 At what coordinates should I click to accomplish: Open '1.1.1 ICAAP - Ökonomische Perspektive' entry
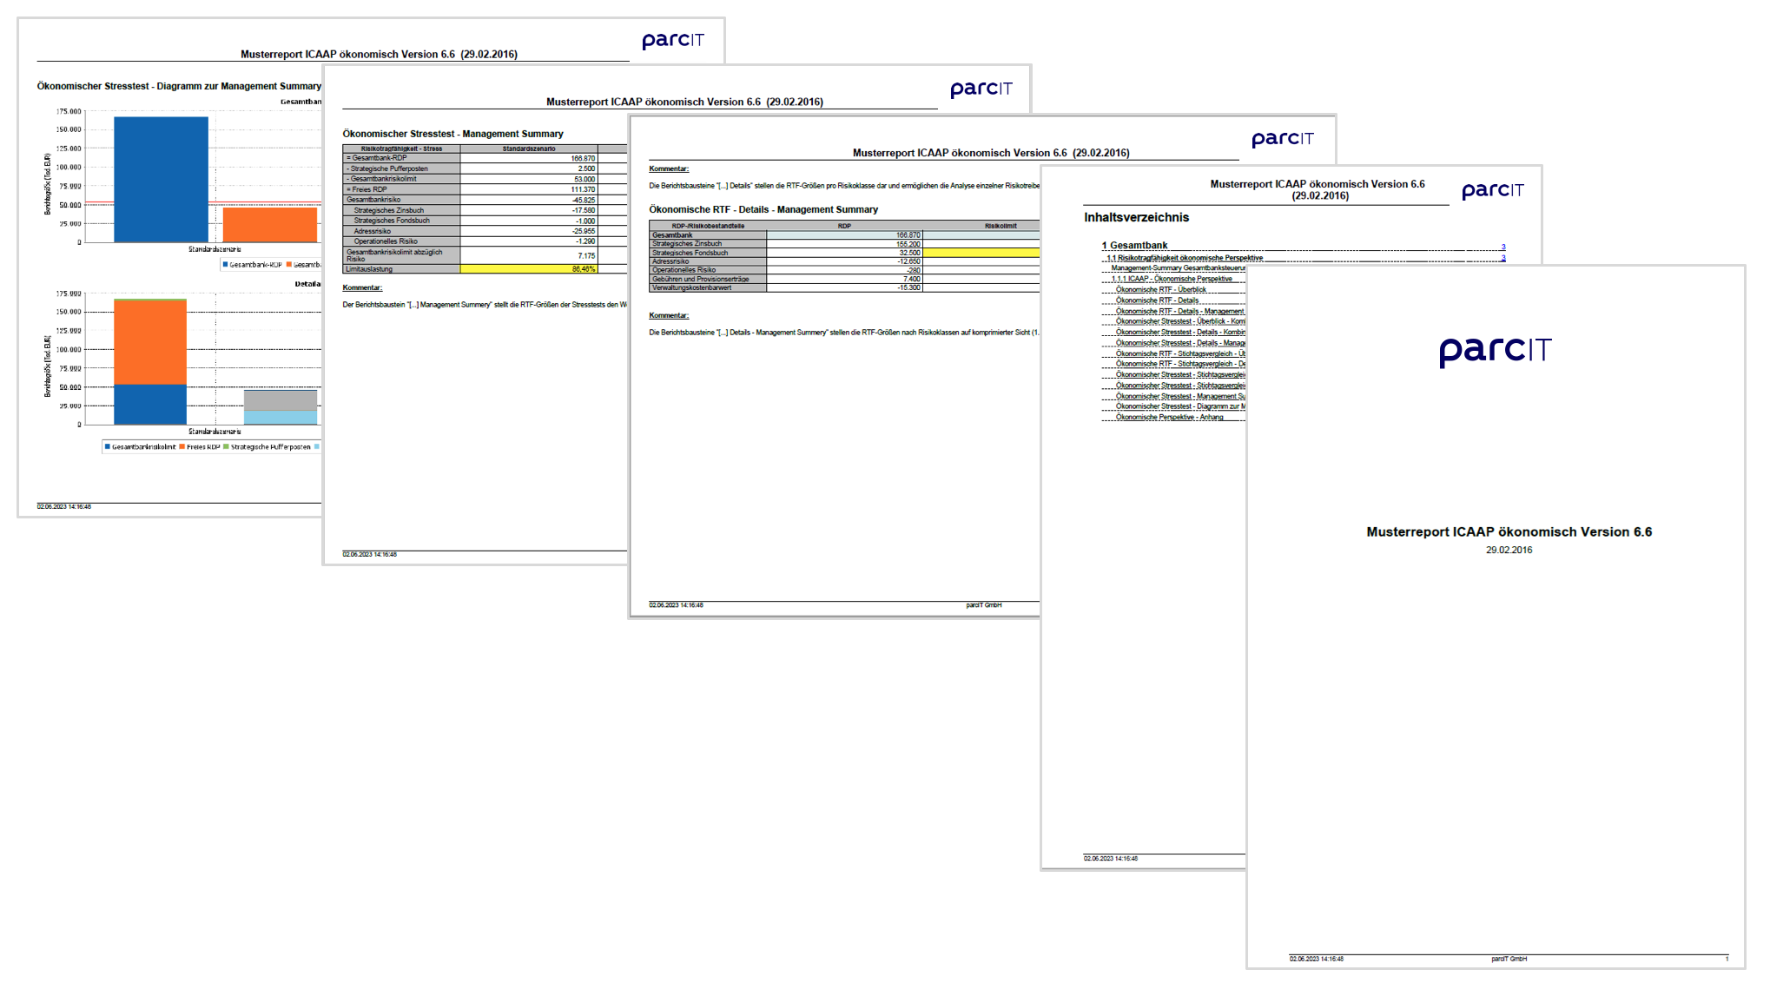[x=1172, y=280]
